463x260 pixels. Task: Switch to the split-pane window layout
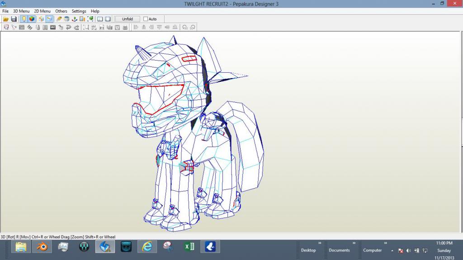coord(100,19)
